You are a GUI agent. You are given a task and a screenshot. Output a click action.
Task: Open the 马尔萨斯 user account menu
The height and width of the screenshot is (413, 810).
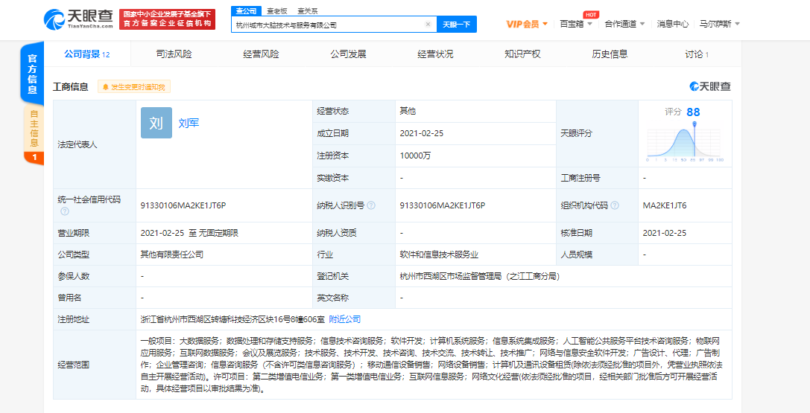point(719,24)
